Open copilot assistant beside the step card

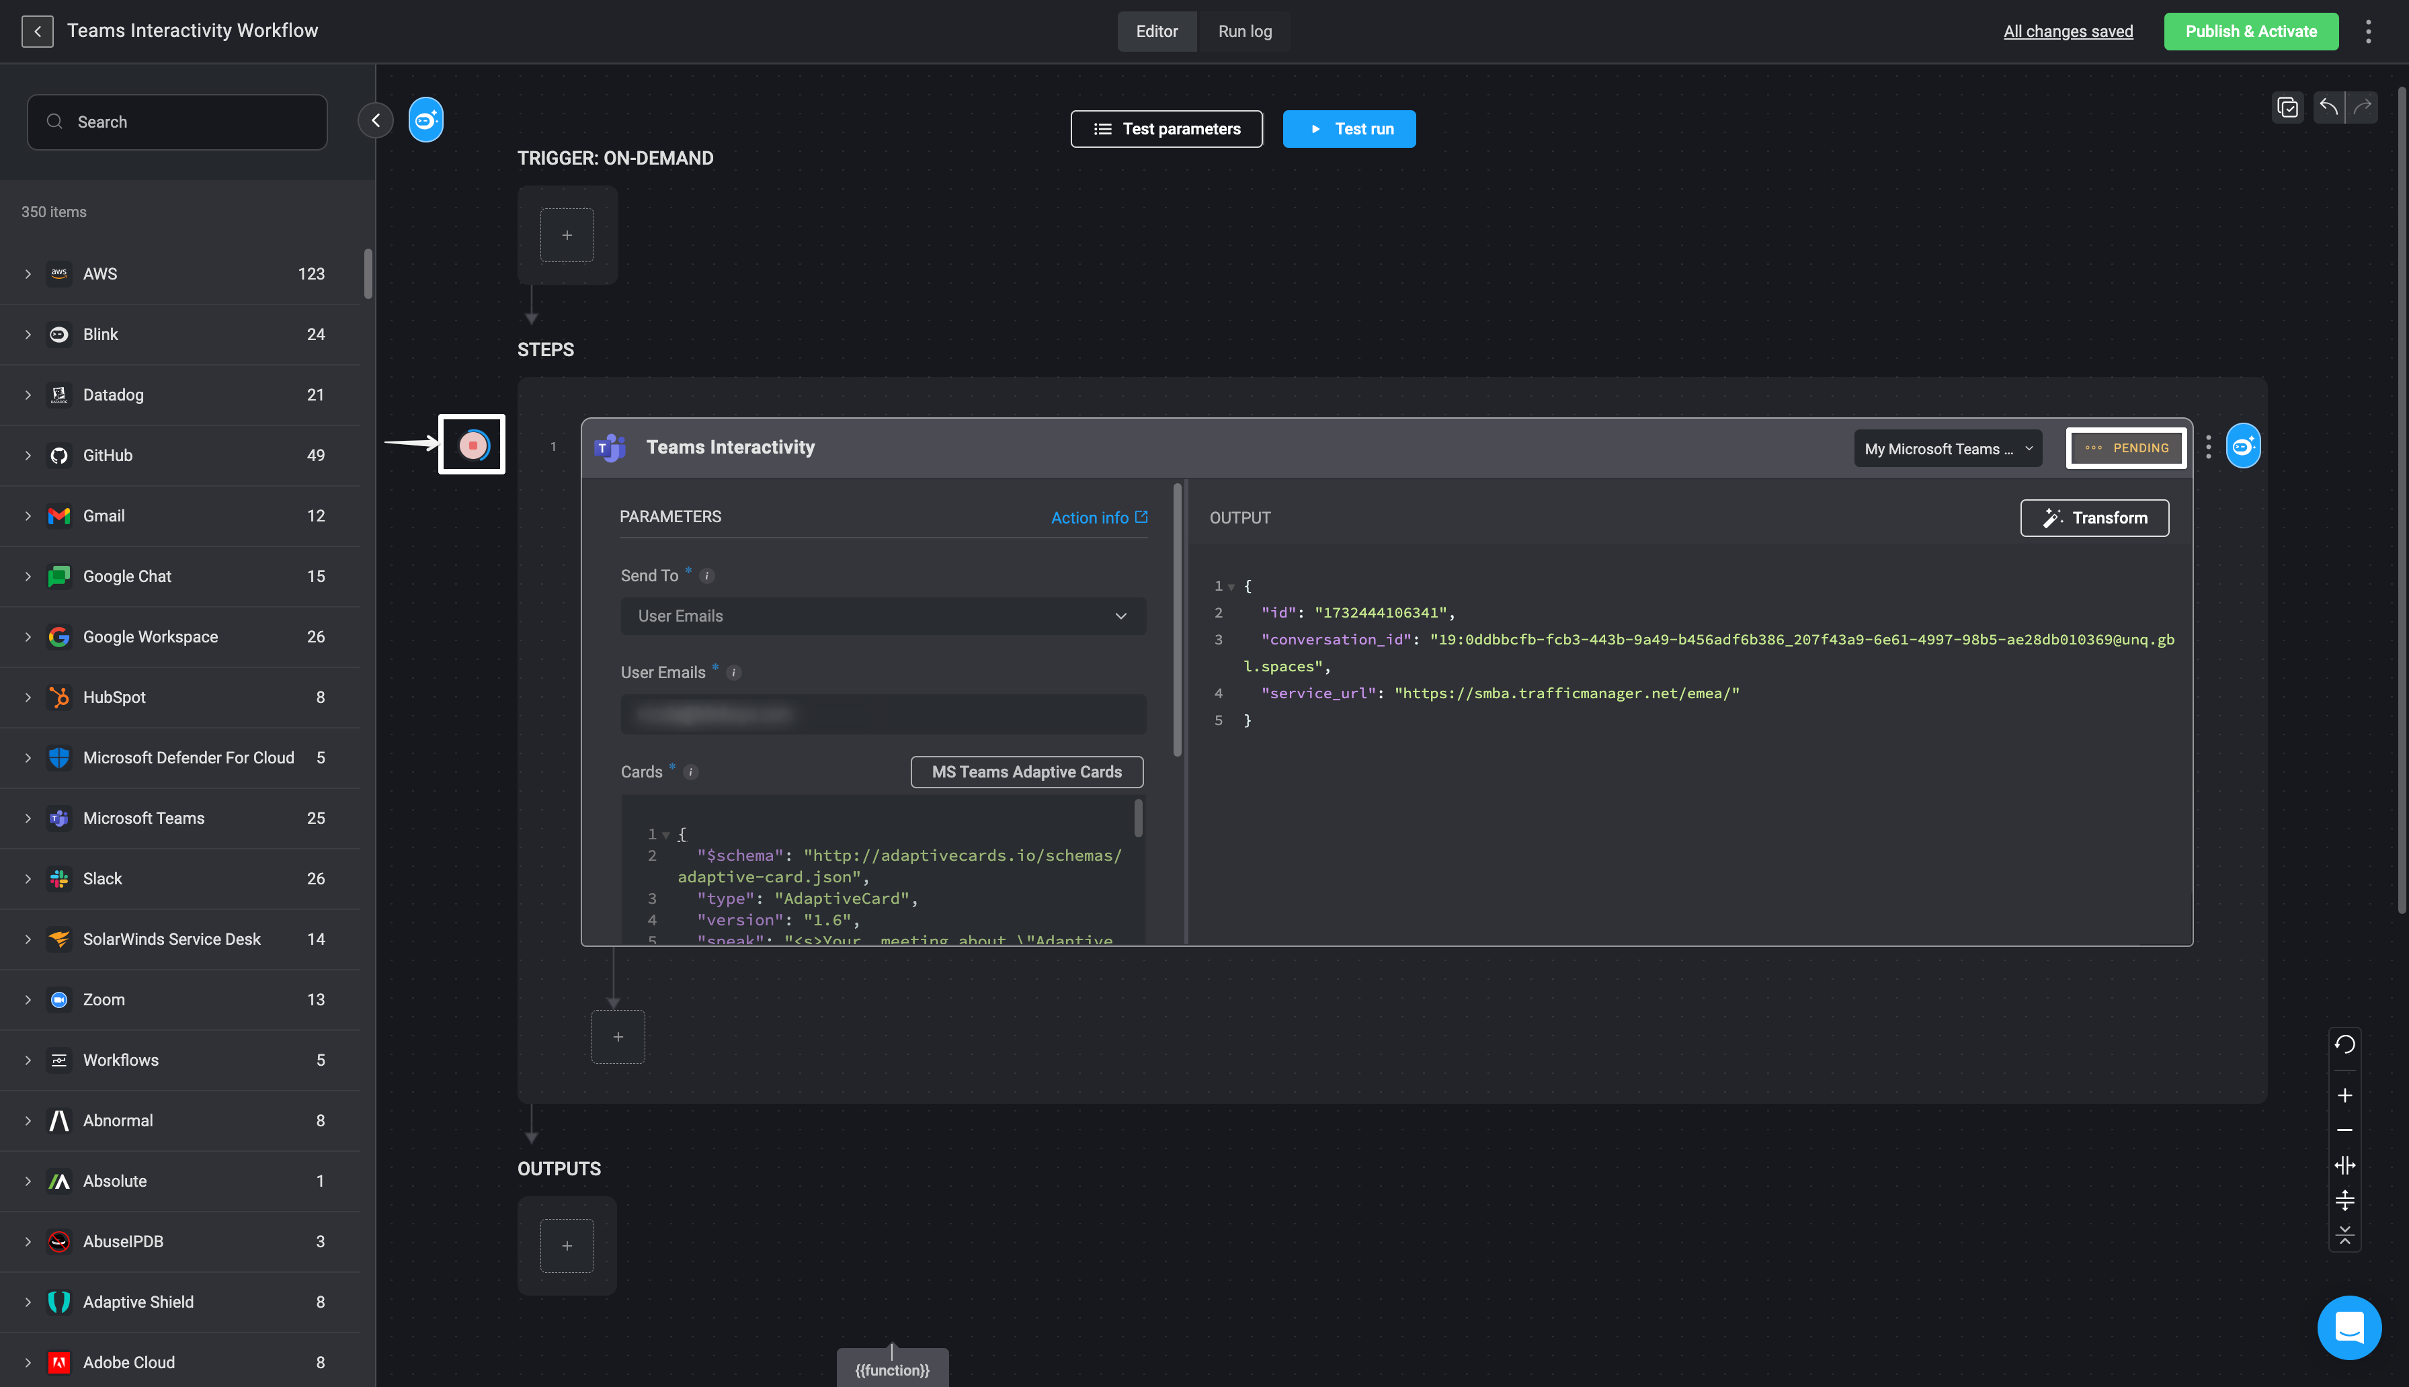pos(2243,446)
